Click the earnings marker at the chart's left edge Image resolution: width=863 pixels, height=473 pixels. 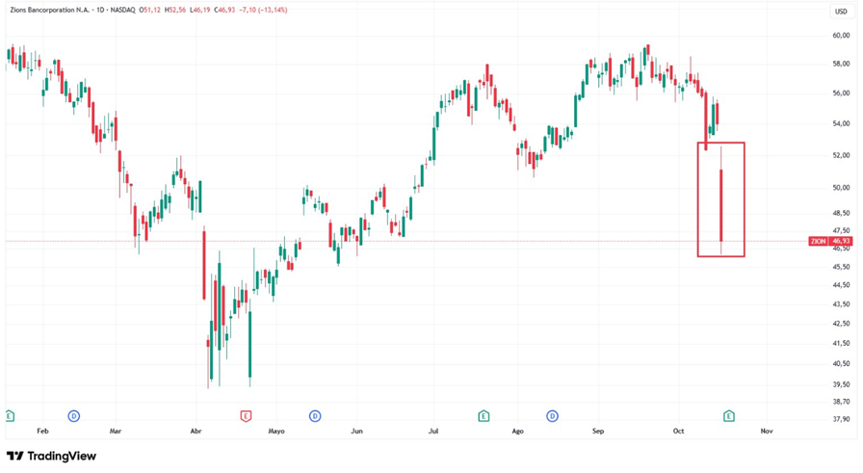[x=10, y=416]
